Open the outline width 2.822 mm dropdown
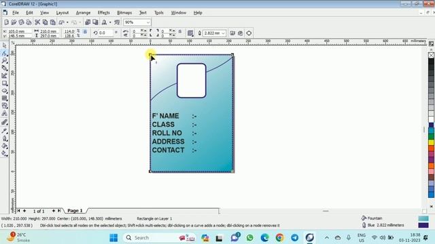The image size is (435, 244). point(223,33)
